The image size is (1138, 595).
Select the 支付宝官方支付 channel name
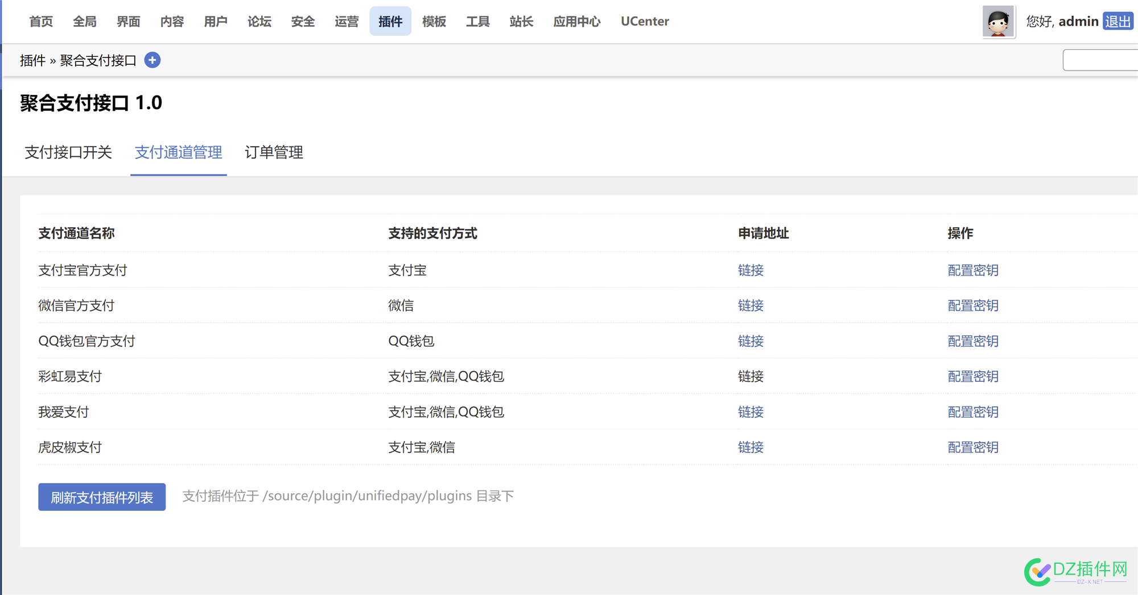(83, 271)
